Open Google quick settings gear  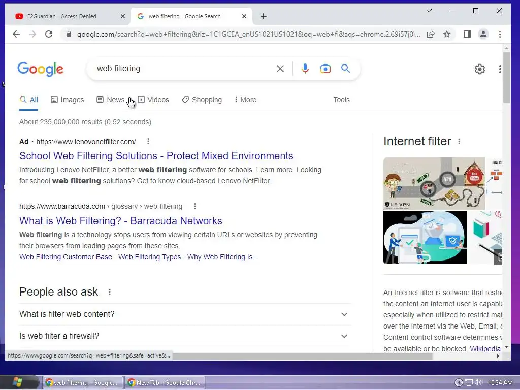click(x=479, y=69)
